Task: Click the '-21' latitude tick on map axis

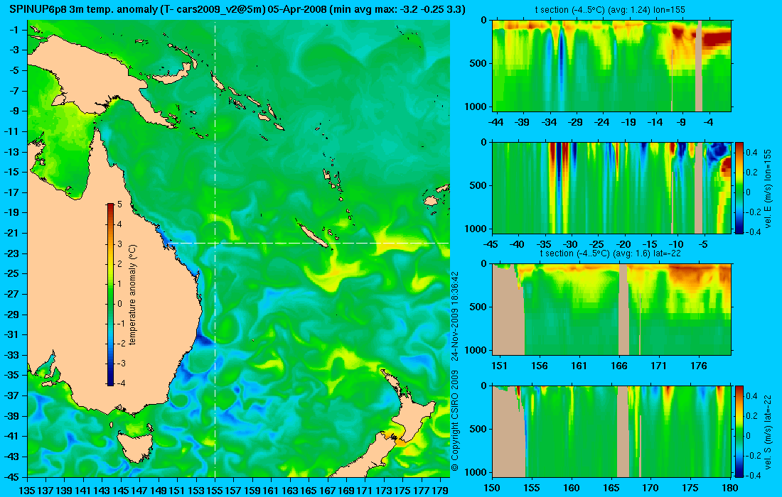Action: coord(12,233)
